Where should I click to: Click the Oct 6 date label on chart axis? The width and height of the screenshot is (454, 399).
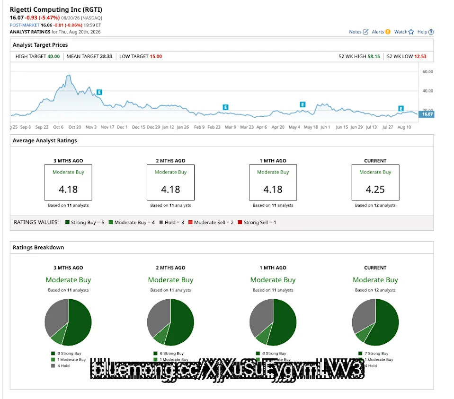coord(58,127)
